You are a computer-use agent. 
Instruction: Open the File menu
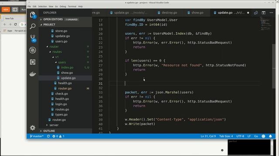(x=29, y=6)
